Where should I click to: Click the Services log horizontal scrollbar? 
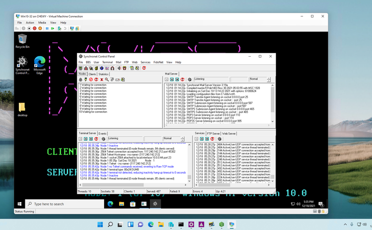point(233,185)
